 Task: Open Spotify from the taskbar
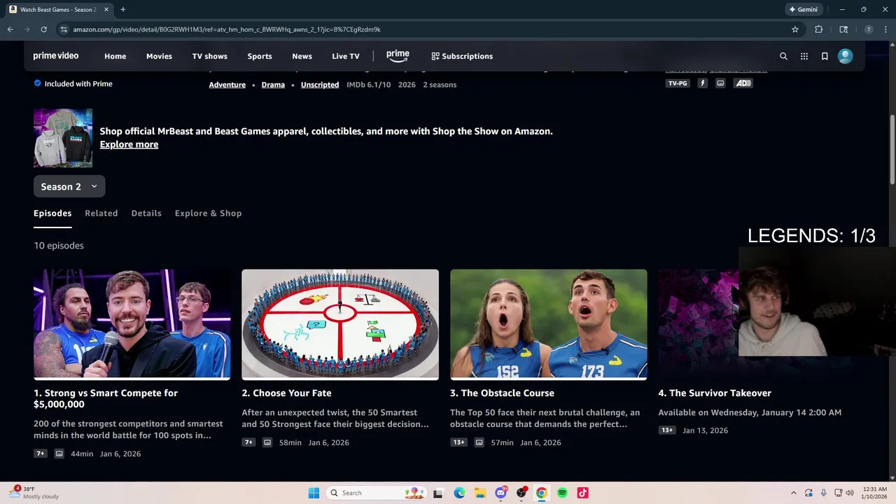point(562,493)
